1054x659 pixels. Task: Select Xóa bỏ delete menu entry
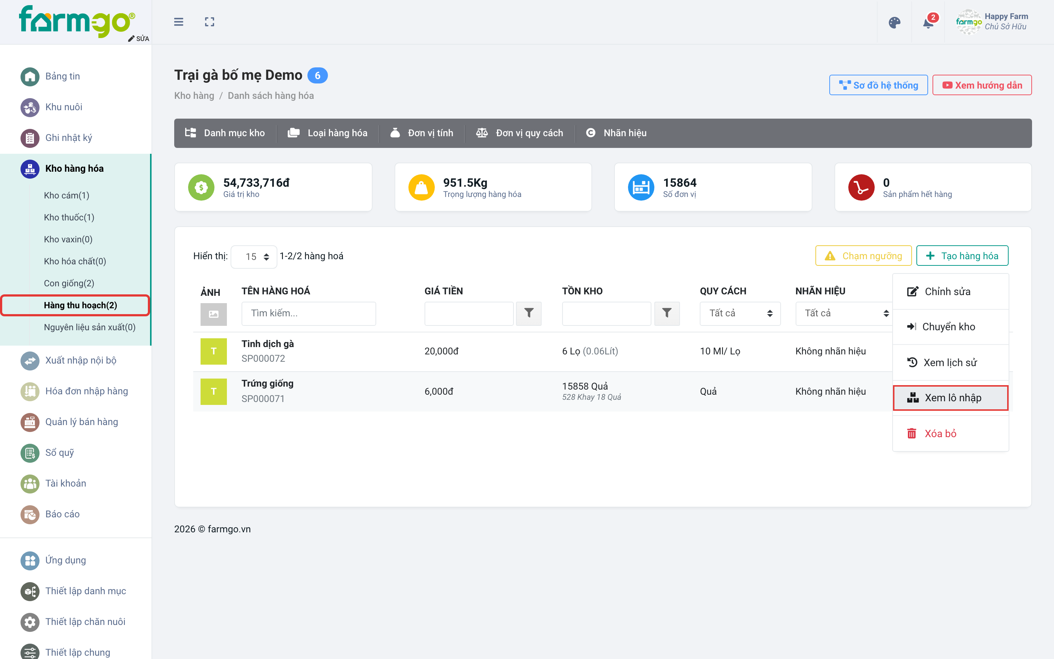tap(950, 434)
